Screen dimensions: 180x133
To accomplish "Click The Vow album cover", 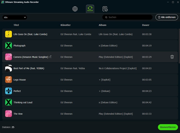I will tap(9, 114).
